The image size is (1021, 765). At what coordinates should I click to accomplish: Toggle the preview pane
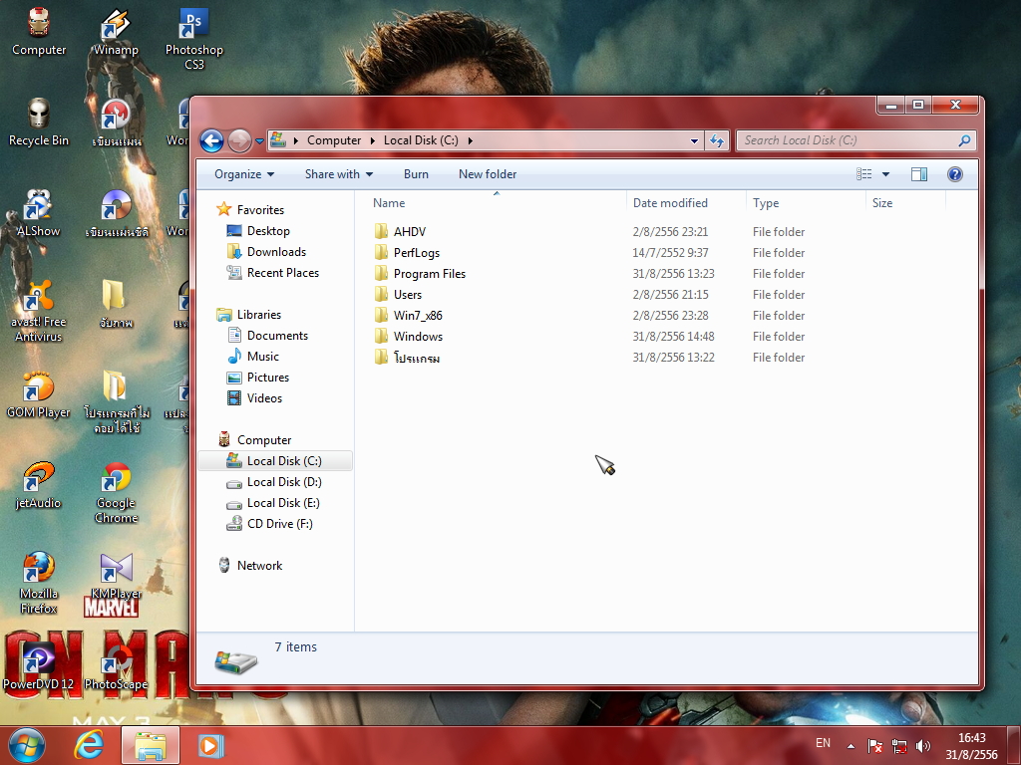click(x=918, y=174)
